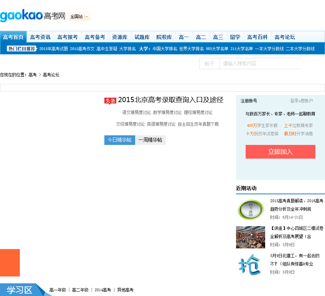Image resolution: width=325 pixels, height=296 pixels.
Task: Click the gaokao 高考网 logo
Action: [33, 15]
